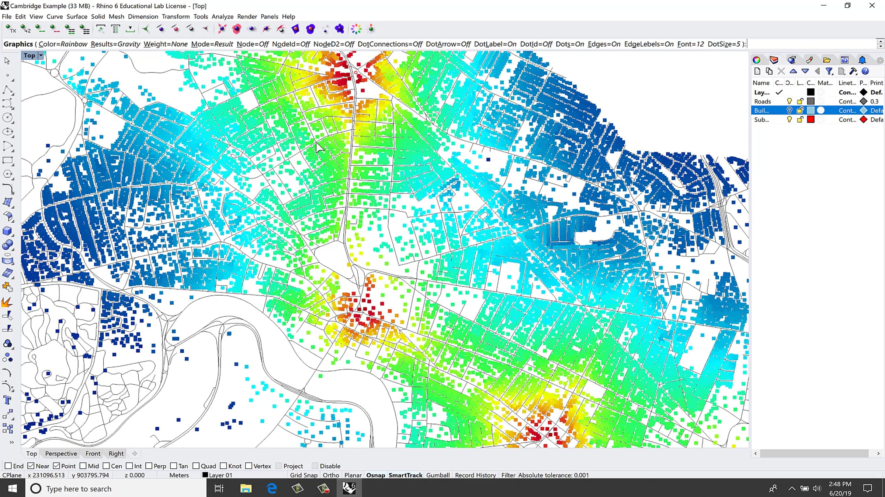Uncheck the Near osnap checkbox
Image resolution: width=885 pixels, height=497 pixels.
(x=31, y=466)
